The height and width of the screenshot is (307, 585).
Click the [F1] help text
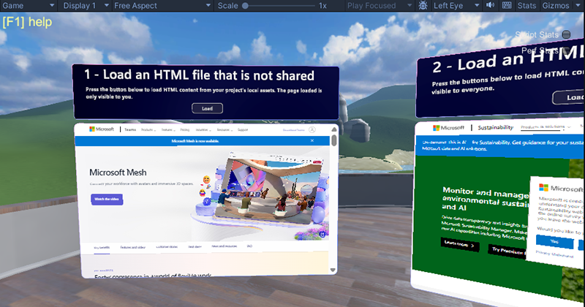pos(27,22)
